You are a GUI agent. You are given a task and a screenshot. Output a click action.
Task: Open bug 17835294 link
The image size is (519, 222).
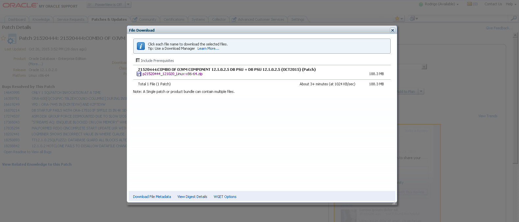tap(12, 128)
